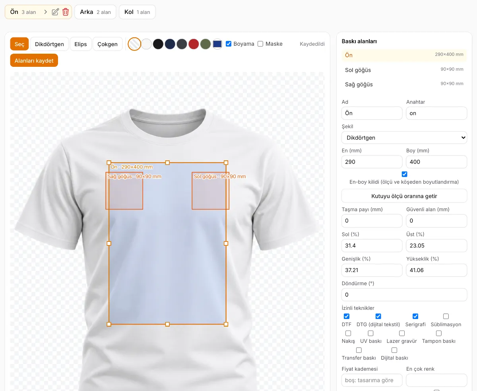Pick the Elips shape tool
The image size is (477, 391).
pyautogui.click(x=81, y=44)
